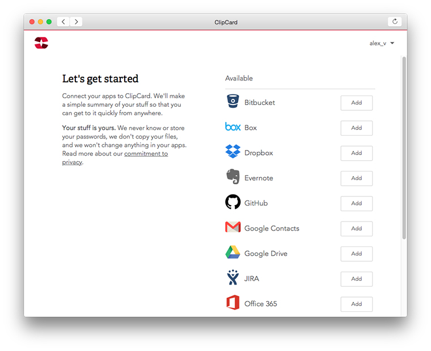Add the Evernote app

357,178
